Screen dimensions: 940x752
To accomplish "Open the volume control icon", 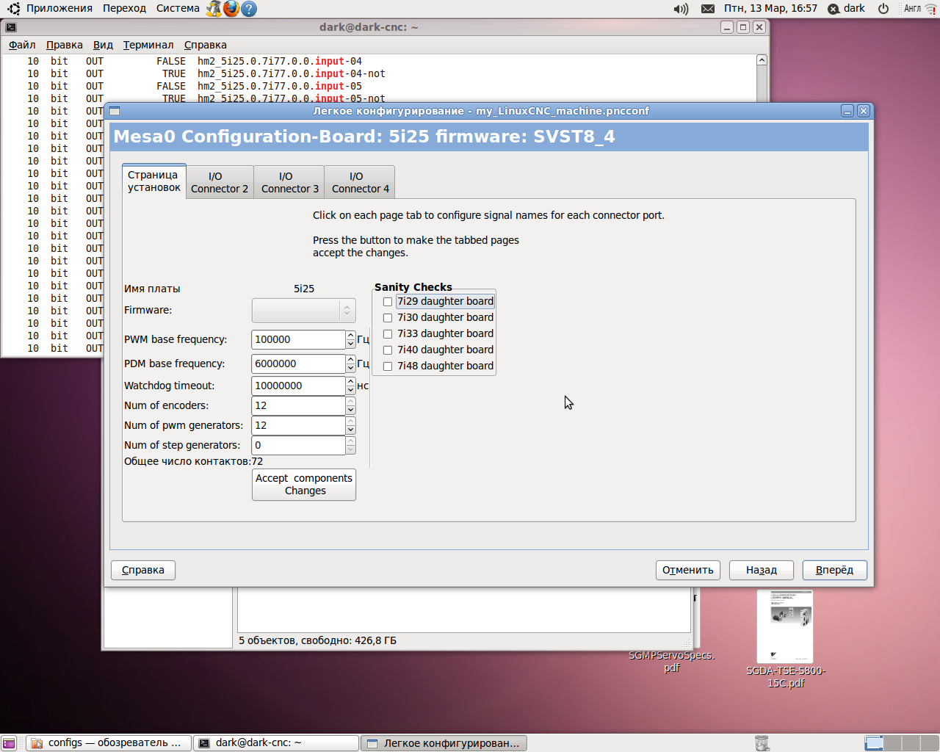I will pos(681,9).
